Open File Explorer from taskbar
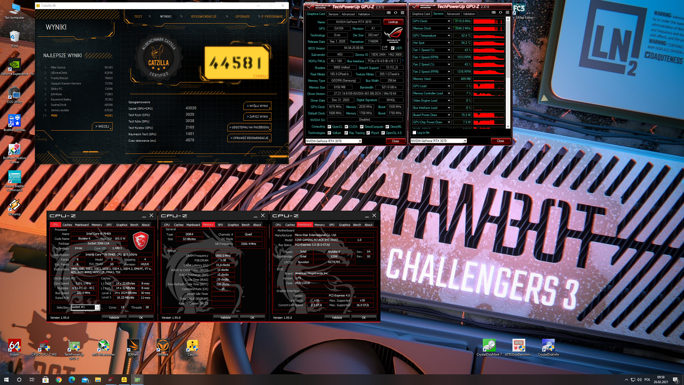 click(98, 380)
